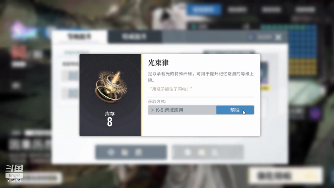The height and width of the screenshot is (188, 334).
Task: Click the blurred dark gray bottom button
Action: pos(131,152)
